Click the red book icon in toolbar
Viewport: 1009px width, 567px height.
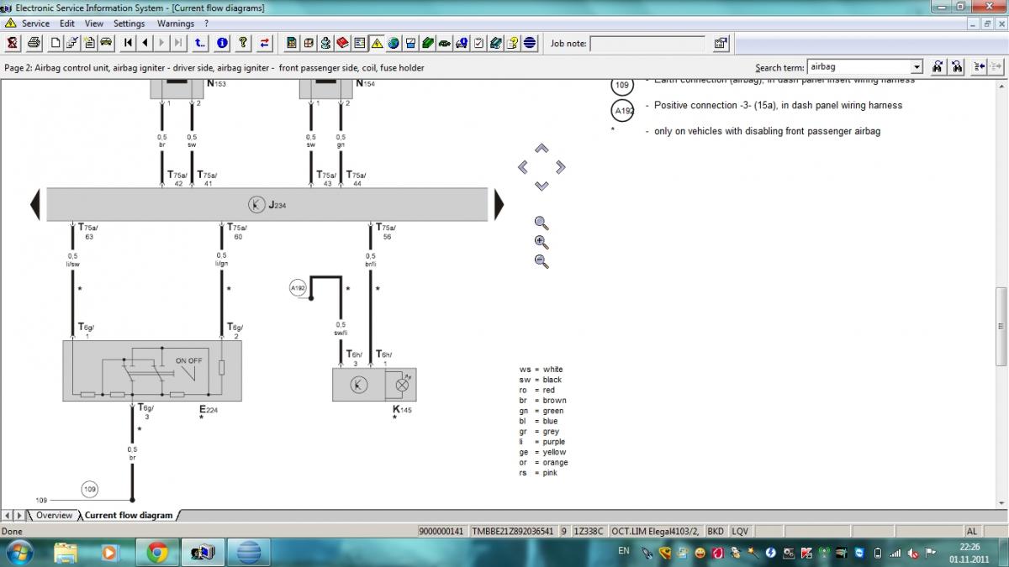[x=342, y=43]
